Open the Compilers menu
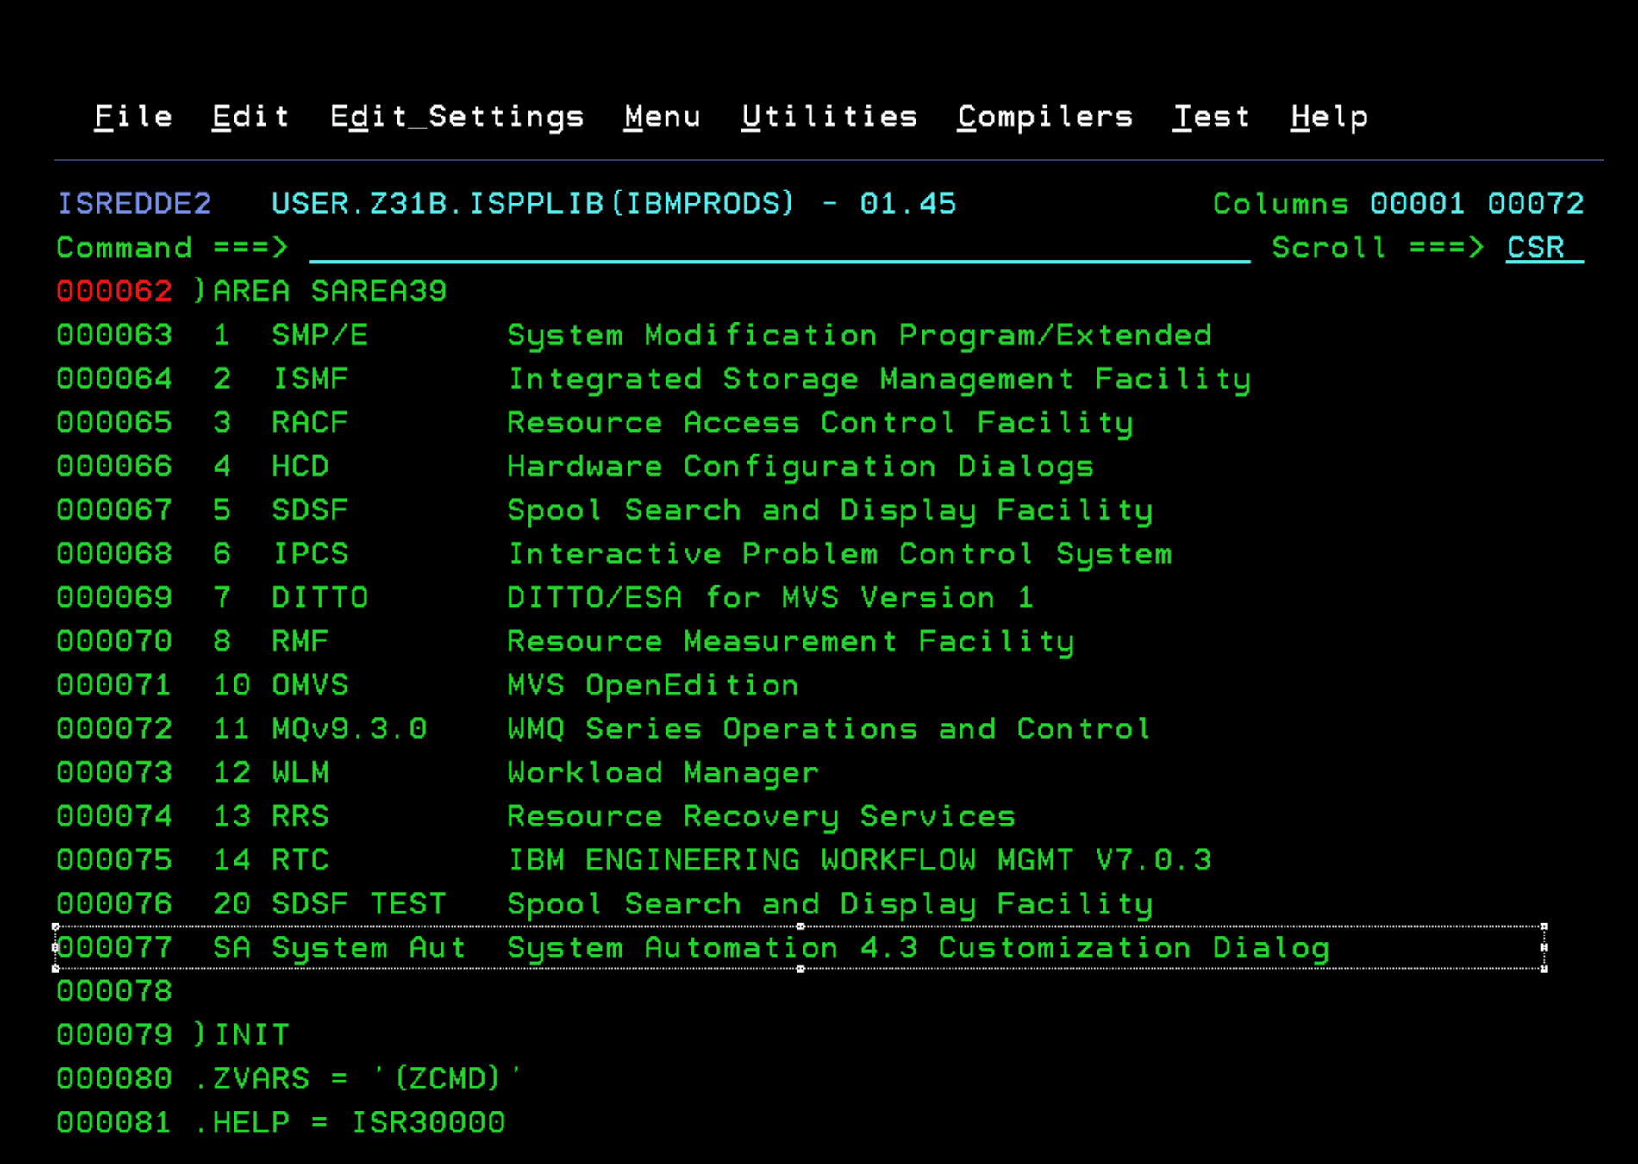This screenshot has width=1638, height=1164. point(1044,116)
